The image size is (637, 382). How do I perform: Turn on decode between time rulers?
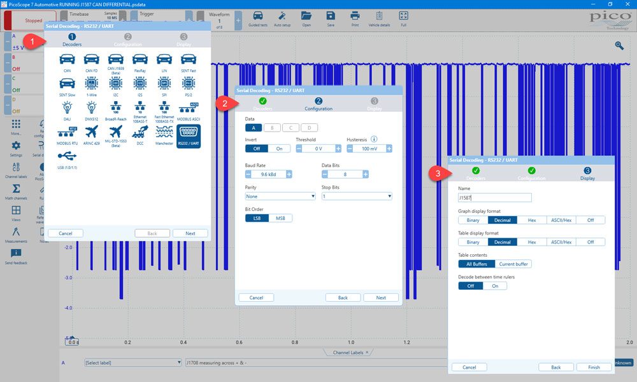(495, 286)
